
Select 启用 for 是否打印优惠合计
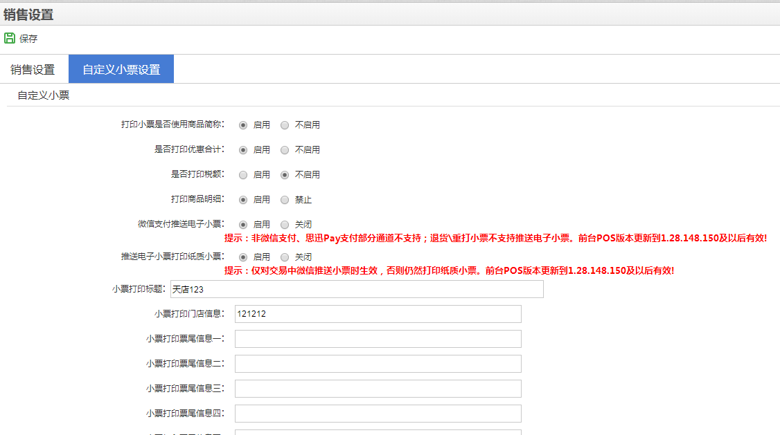242,150
